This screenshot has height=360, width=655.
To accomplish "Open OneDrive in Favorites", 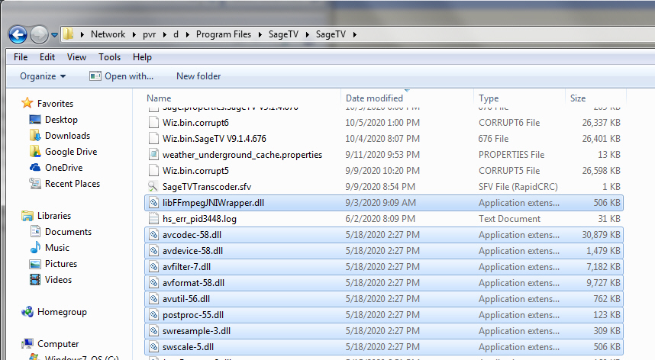I will click(x=63, y=168).
